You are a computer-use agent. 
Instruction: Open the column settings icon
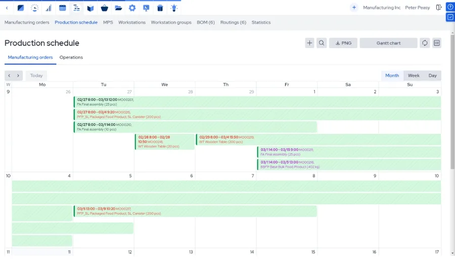point(437,43)
